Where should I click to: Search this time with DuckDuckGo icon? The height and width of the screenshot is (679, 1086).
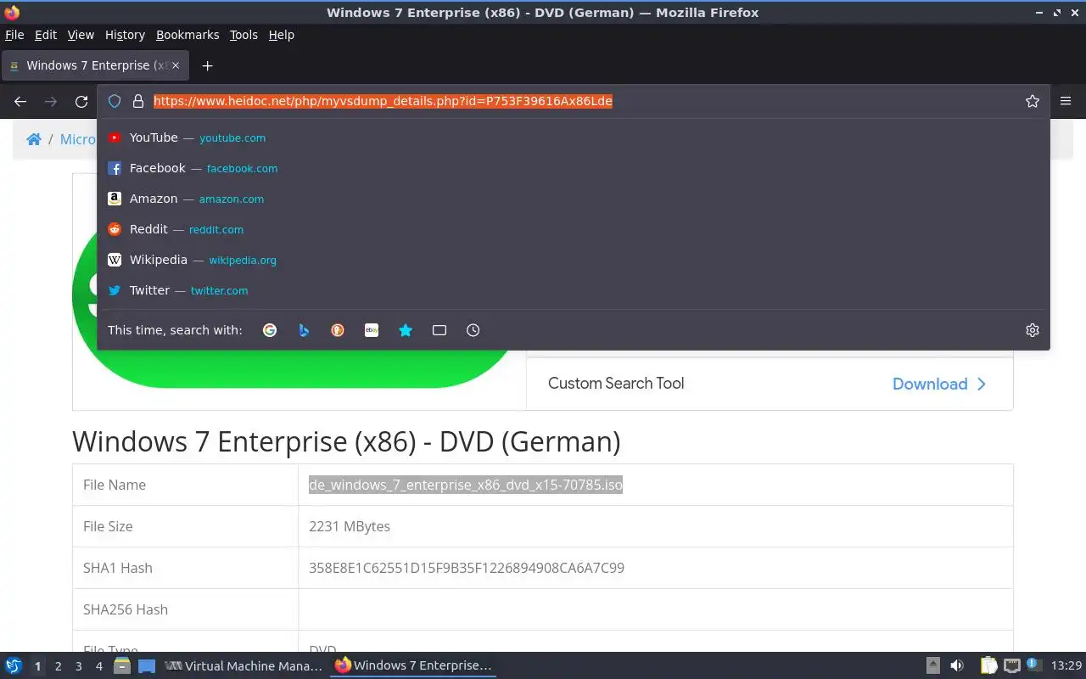(338, 330)
